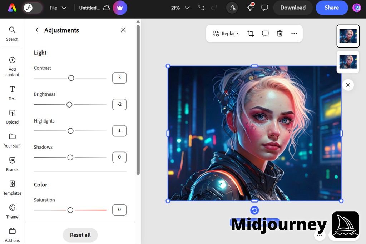Viewport: 366px width, 244px height.
Task: Rename the Untitled document title
Action: [89, 8]
